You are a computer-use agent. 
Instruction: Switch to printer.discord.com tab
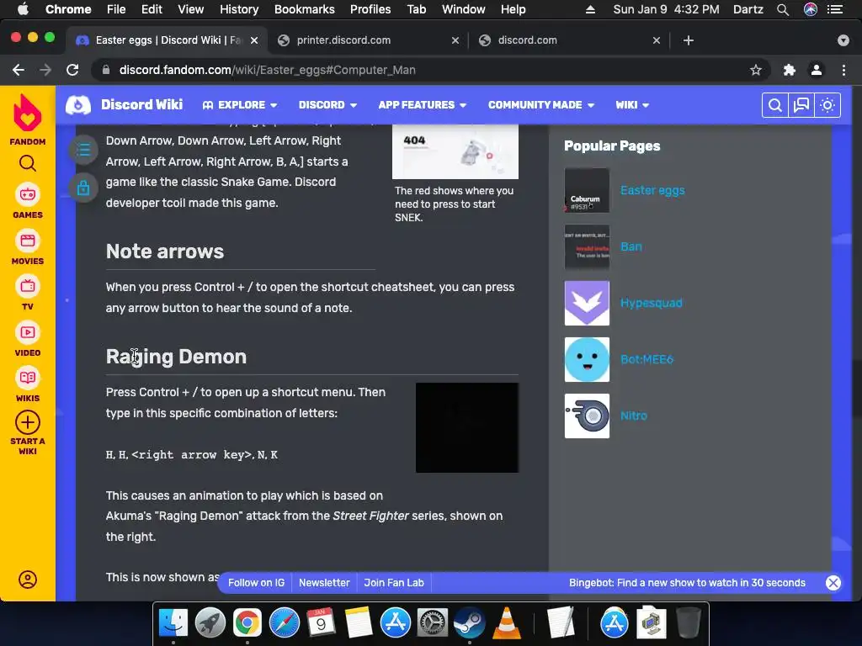coord(368,40)
